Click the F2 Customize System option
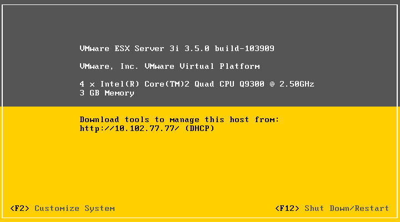 pyautogui.click(x=62, y=209)
